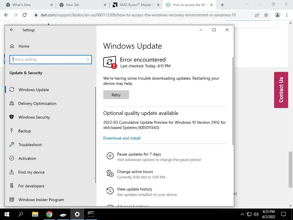The height and width of the screenshot is (220, 293).
Task: Click Chrome taskbar icon
Action: (49, 214)
